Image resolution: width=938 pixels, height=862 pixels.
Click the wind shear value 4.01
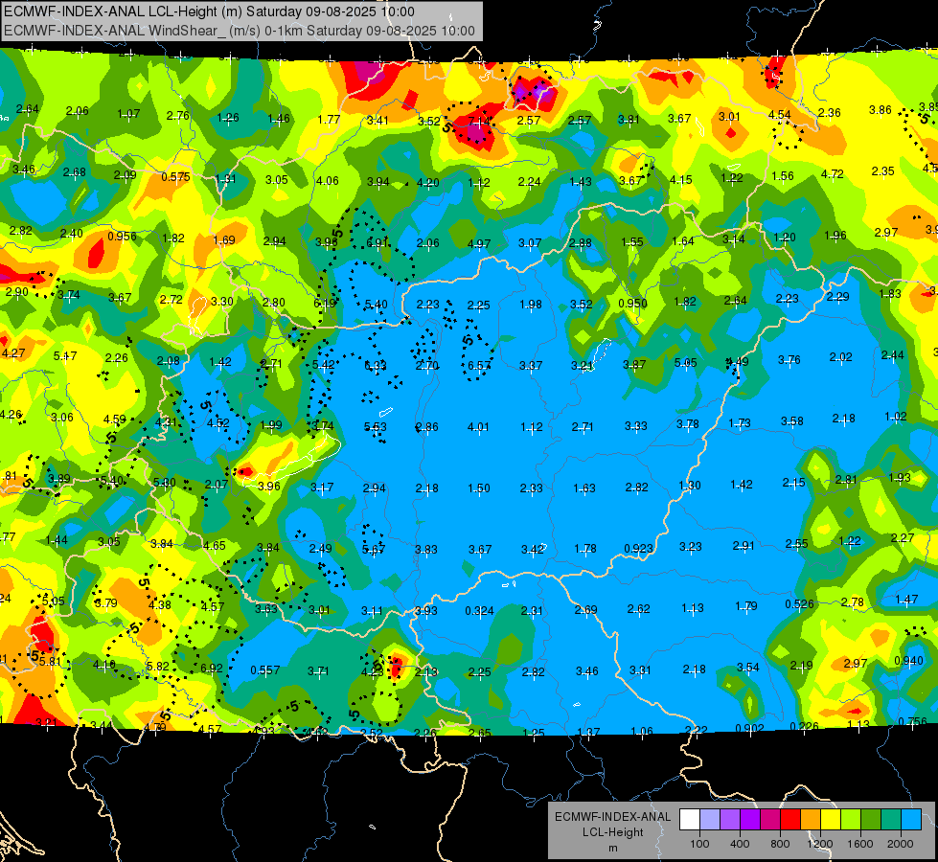(478, 427)
